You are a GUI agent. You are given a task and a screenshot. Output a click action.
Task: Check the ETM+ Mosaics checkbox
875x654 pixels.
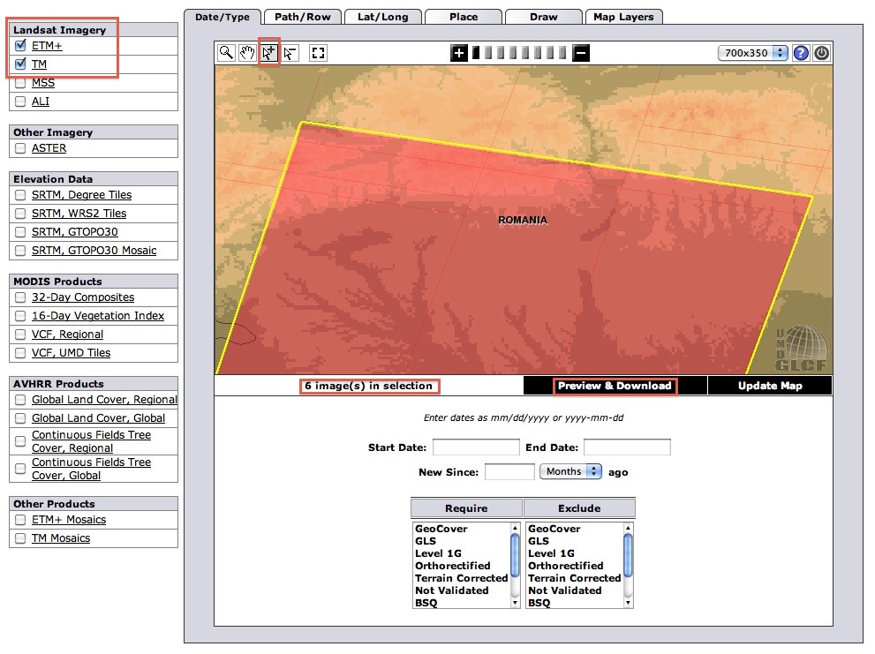coord(20,520)
